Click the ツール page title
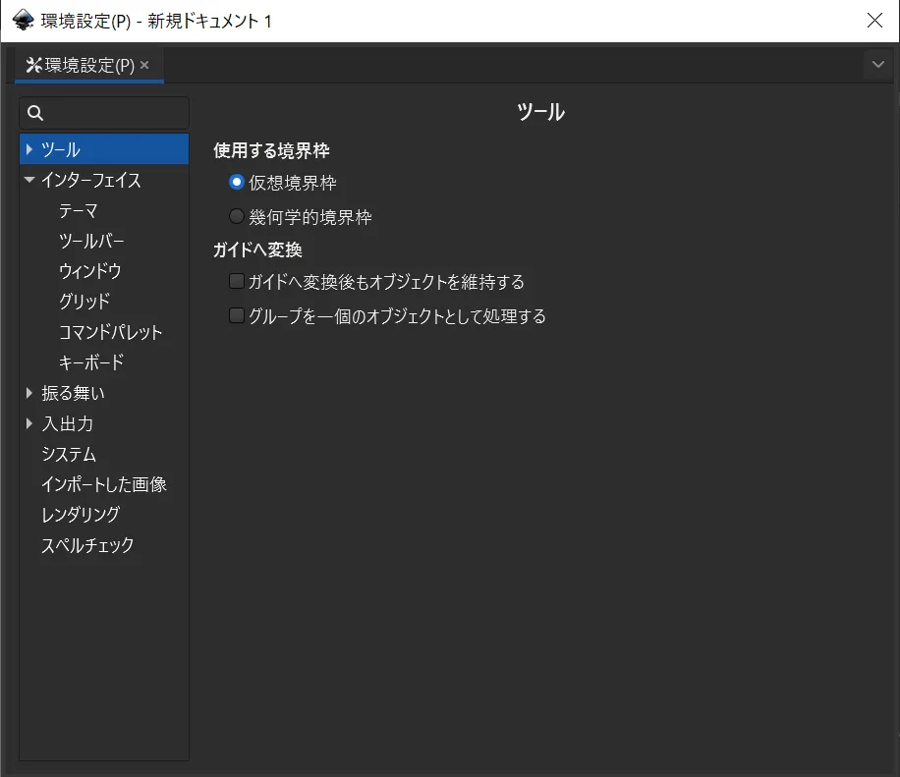The image size is (900, 777). (540, 112)
